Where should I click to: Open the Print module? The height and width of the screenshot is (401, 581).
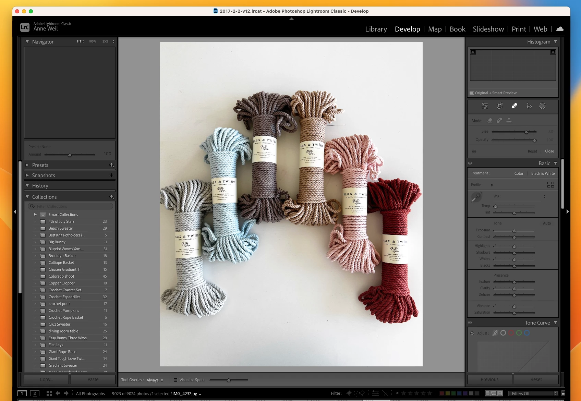pos(519,29)
